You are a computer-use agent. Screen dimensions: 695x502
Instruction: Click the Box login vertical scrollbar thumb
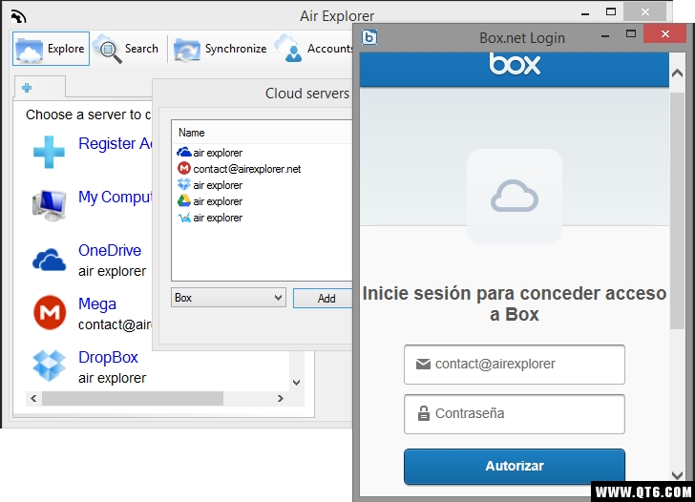[677, 211]
